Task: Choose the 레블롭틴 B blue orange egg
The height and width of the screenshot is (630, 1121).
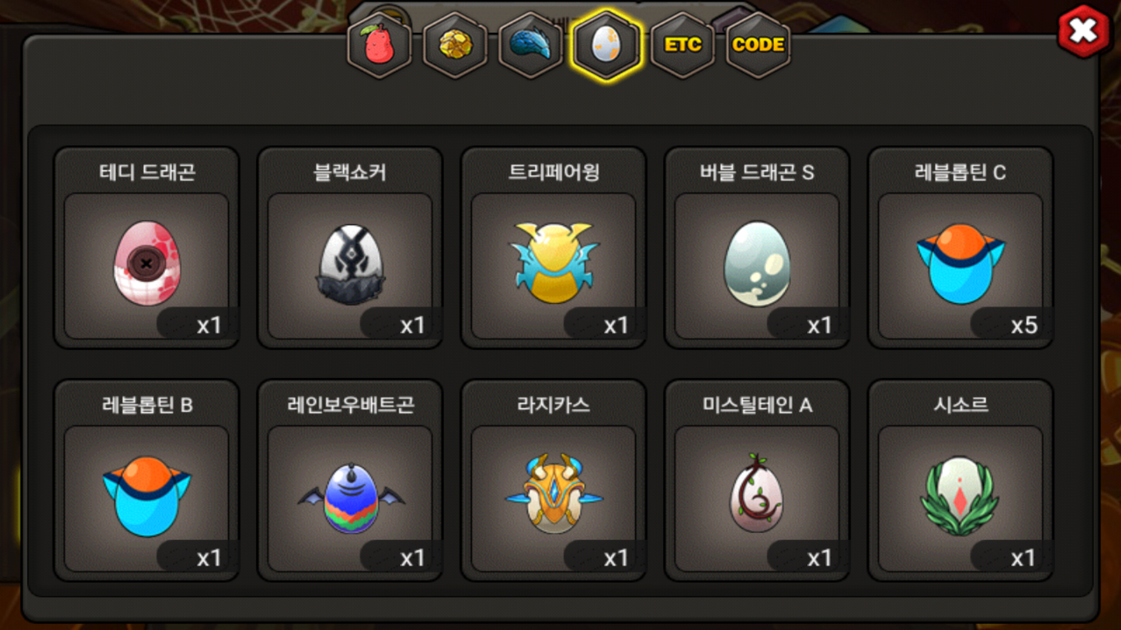Action: click(x=147, y=496)
